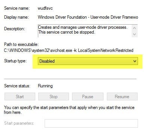Click the 'Path to executable:' label
This screenshot has height=137, width=144.
click(x=21, y=44)
